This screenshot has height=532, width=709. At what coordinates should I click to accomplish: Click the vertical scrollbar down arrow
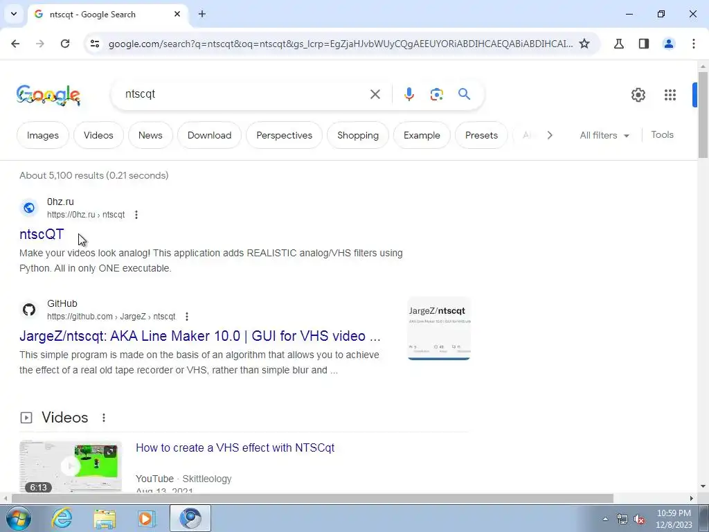coord(703,487)
